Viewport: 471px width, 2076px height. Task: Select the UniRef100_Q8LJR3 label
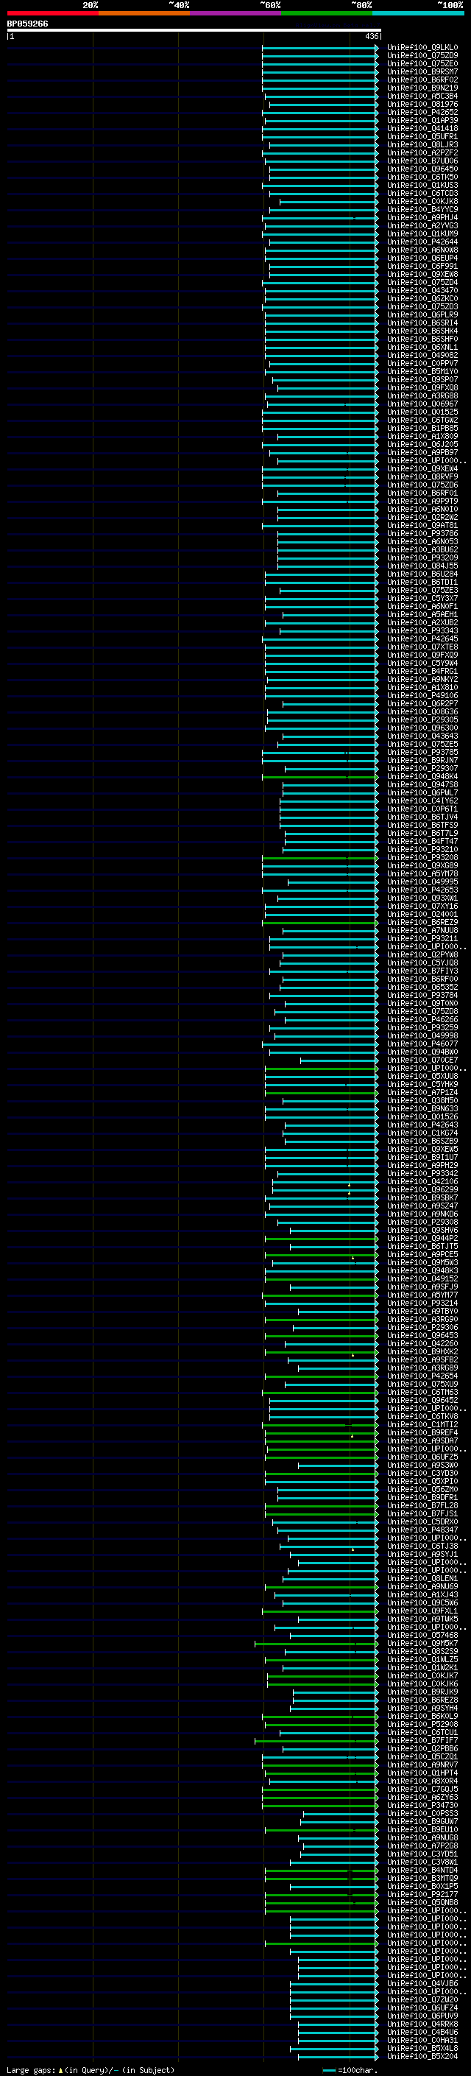pyautogui.click(x=422, y=145)
